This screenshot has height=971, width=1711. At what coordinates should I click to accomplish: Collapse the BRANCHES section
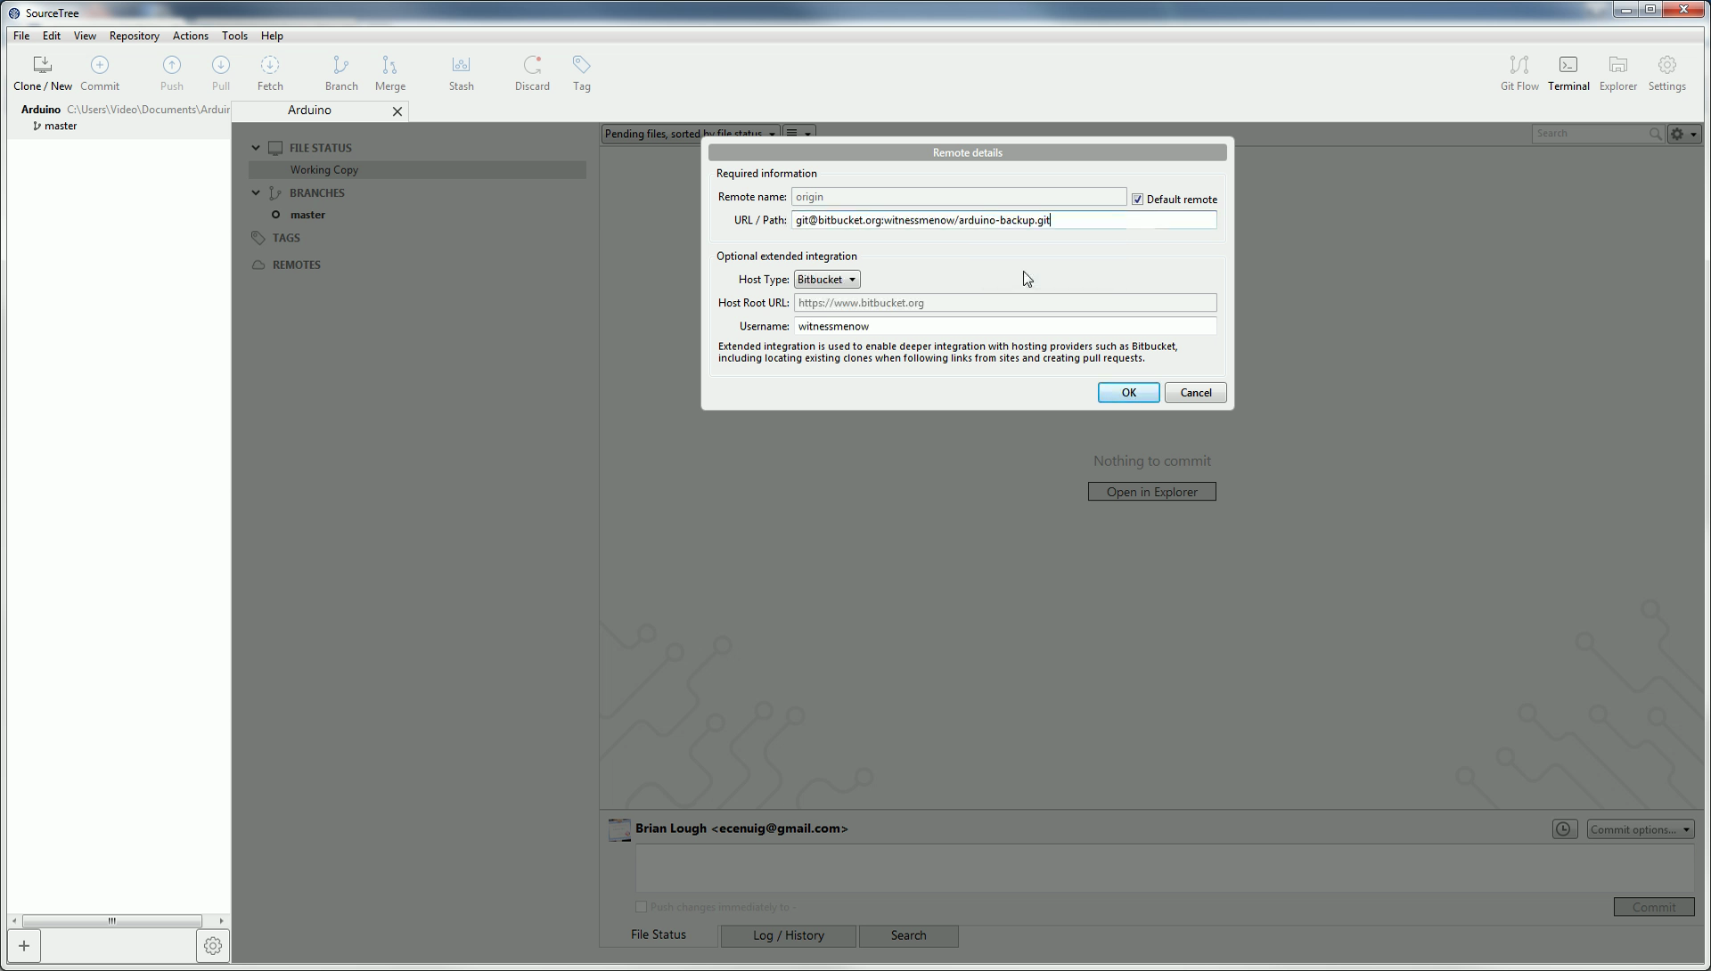tap(256, 192)
